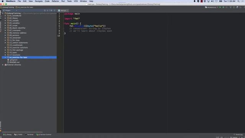Viewport: 245px width, 138px height.
Task: Expand the 05_scope folder arrow
Action: coord(5,26)
